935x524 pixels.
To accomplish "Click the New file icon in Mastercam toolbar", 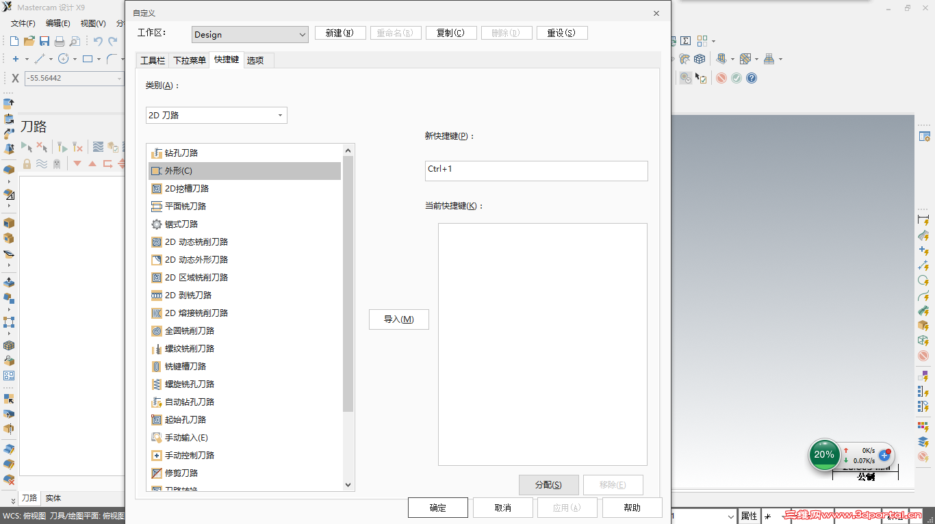I will (x=14, y=41).
